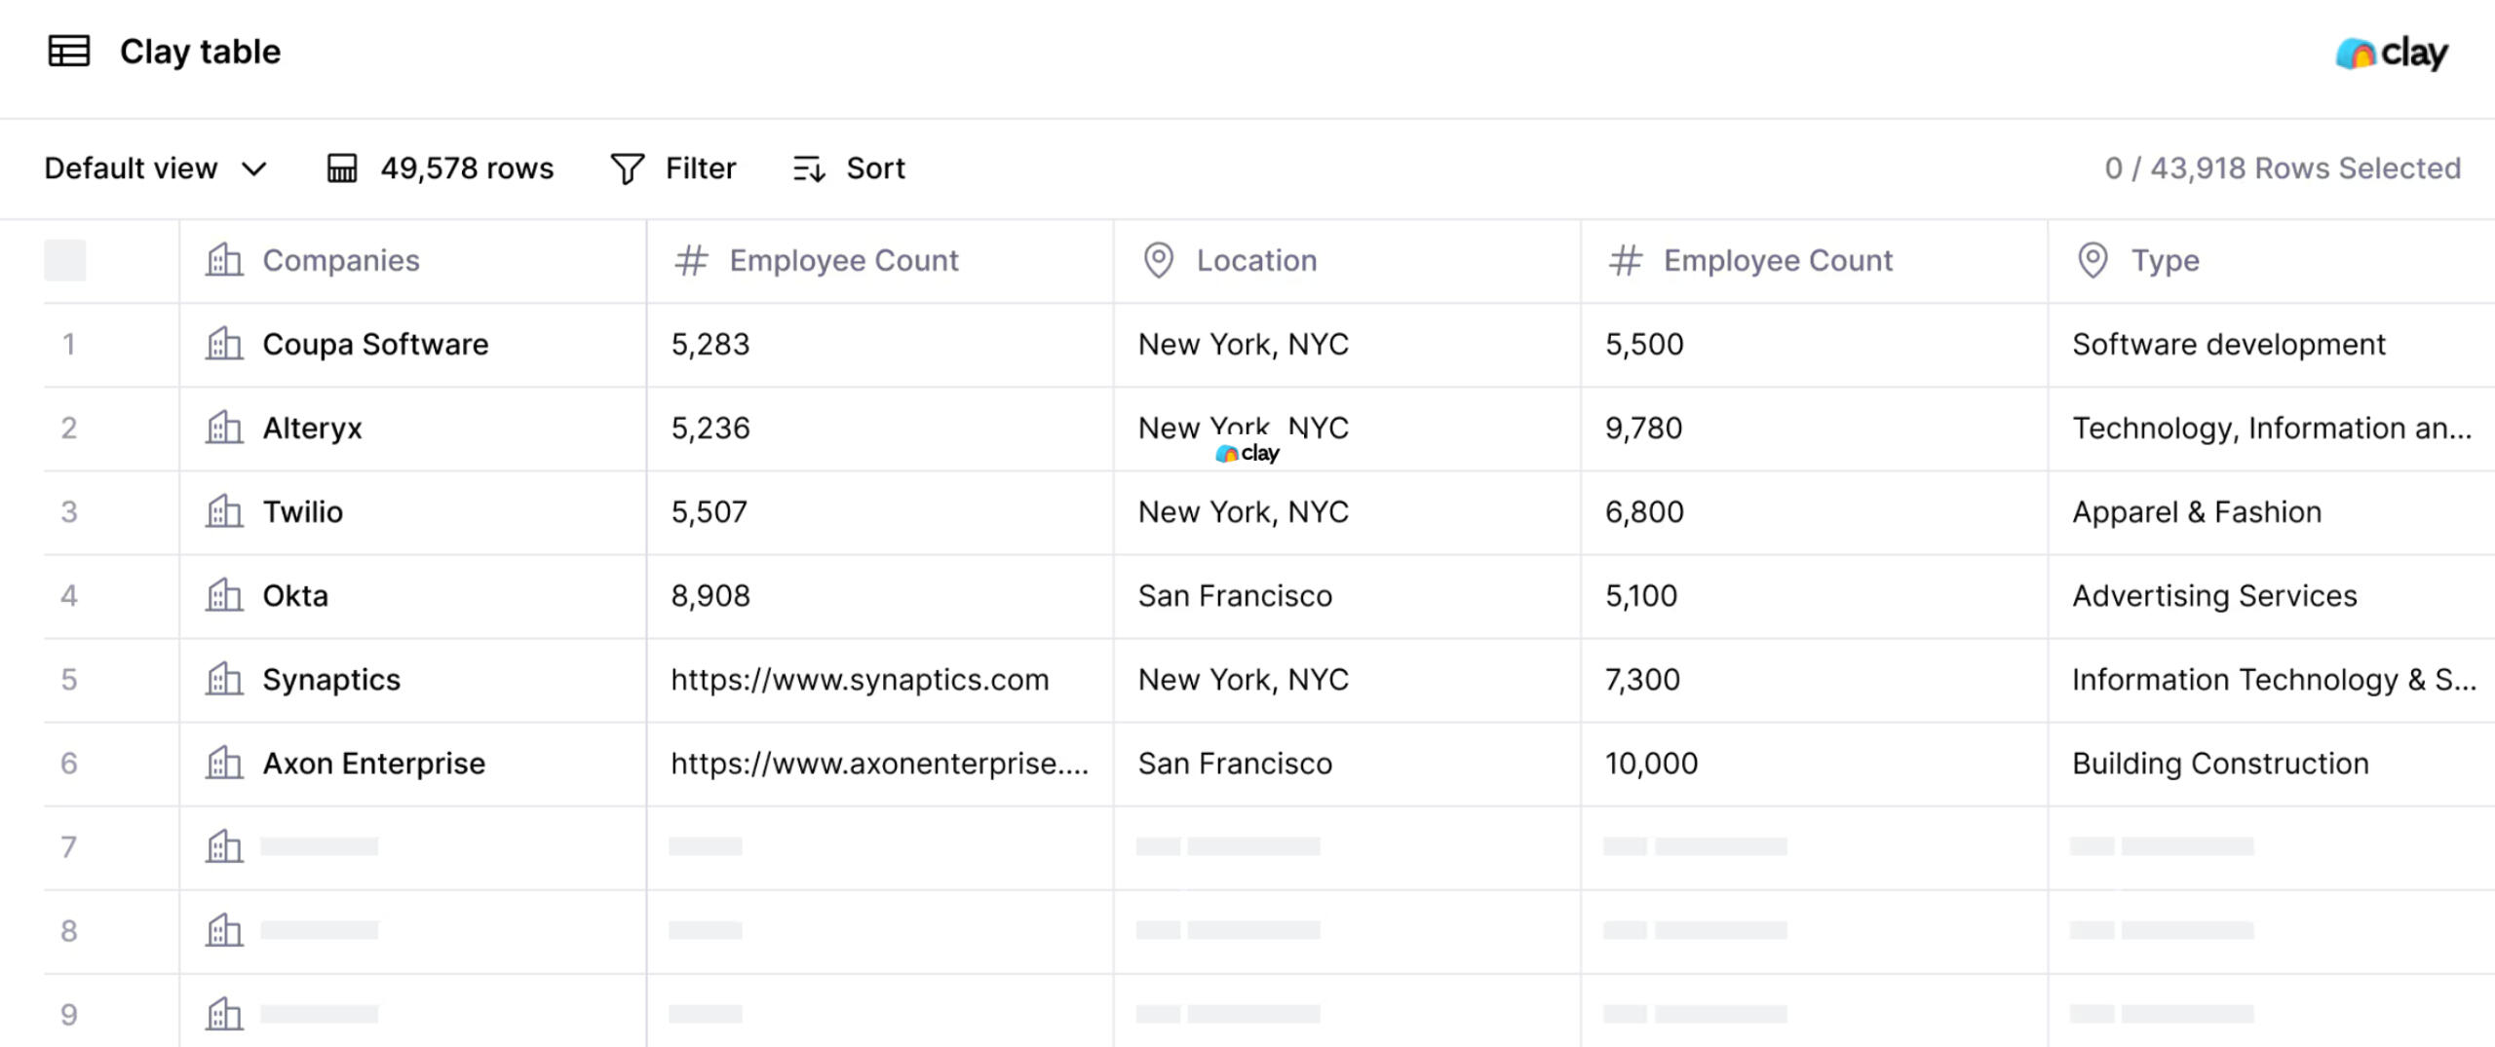The width and height of the screenshot is (2495, 1047).
Task: Click building icon next to Okta
Action: (x=224, y=595)
